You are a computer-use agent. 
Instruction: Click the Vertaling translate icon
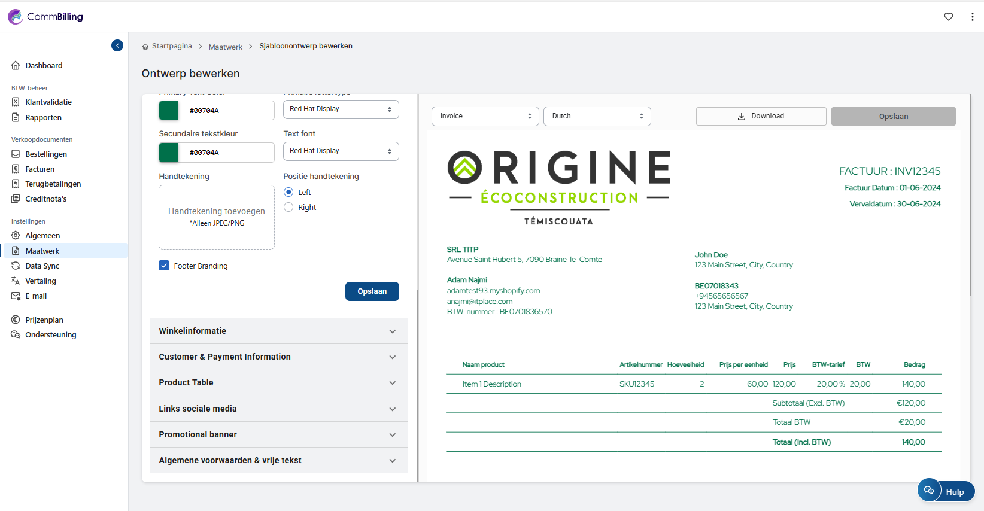click(16, 281)
